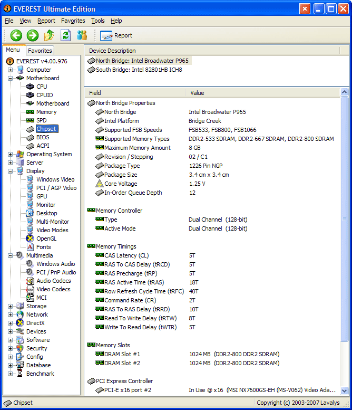Select the Video Modes tree item
Viewport: 352px width, 410px height.
[52, 230]
